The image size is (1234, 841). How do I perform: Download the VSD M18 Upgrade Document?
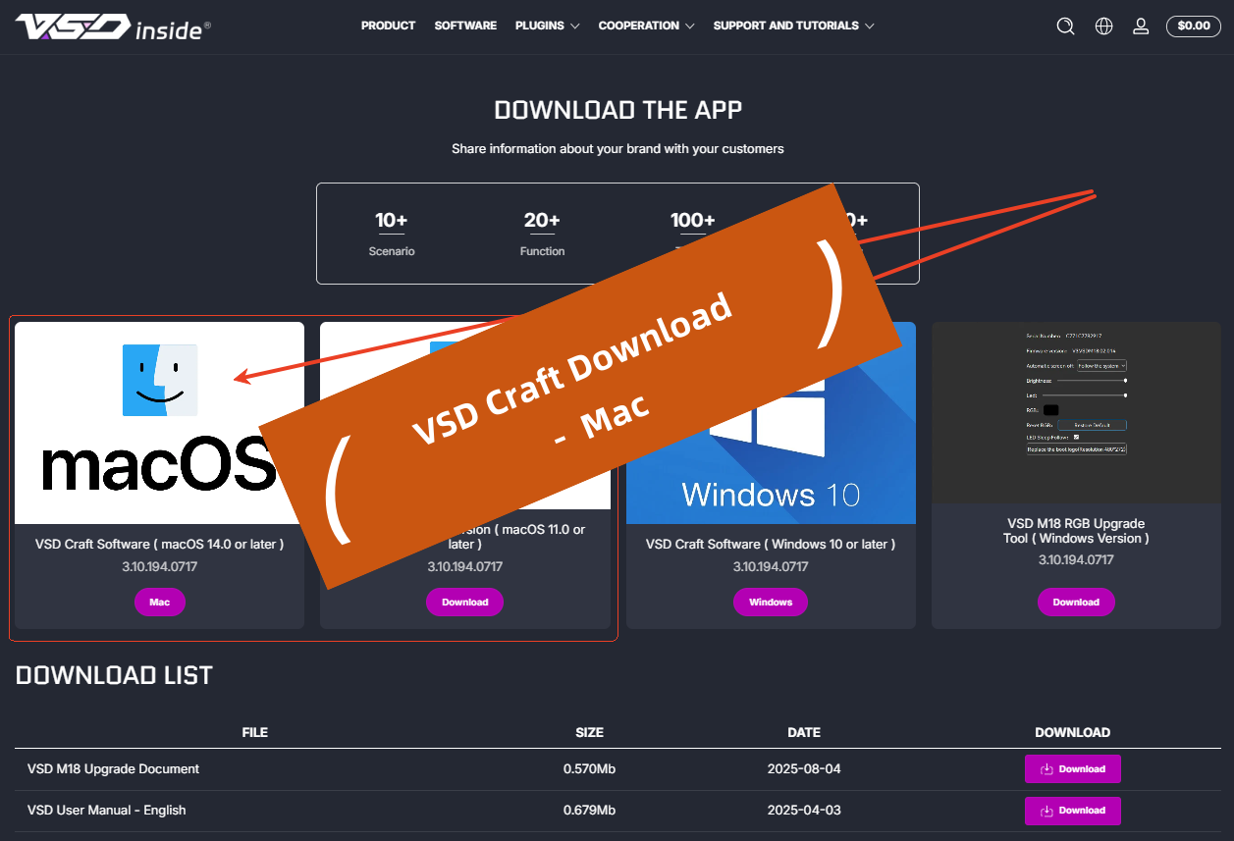1073,769
